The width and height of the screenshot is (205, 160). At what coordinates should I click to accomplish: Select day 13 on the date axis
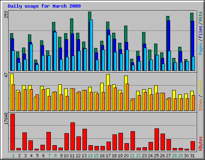84,156
